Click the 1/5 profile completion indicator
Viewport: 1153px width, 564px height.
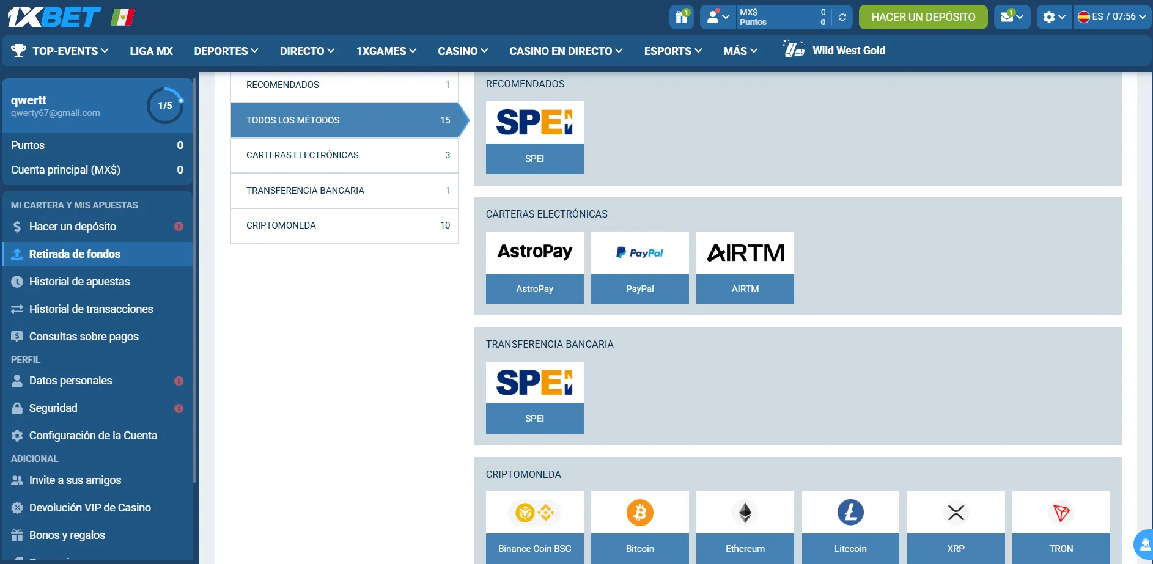click(165, 106)
